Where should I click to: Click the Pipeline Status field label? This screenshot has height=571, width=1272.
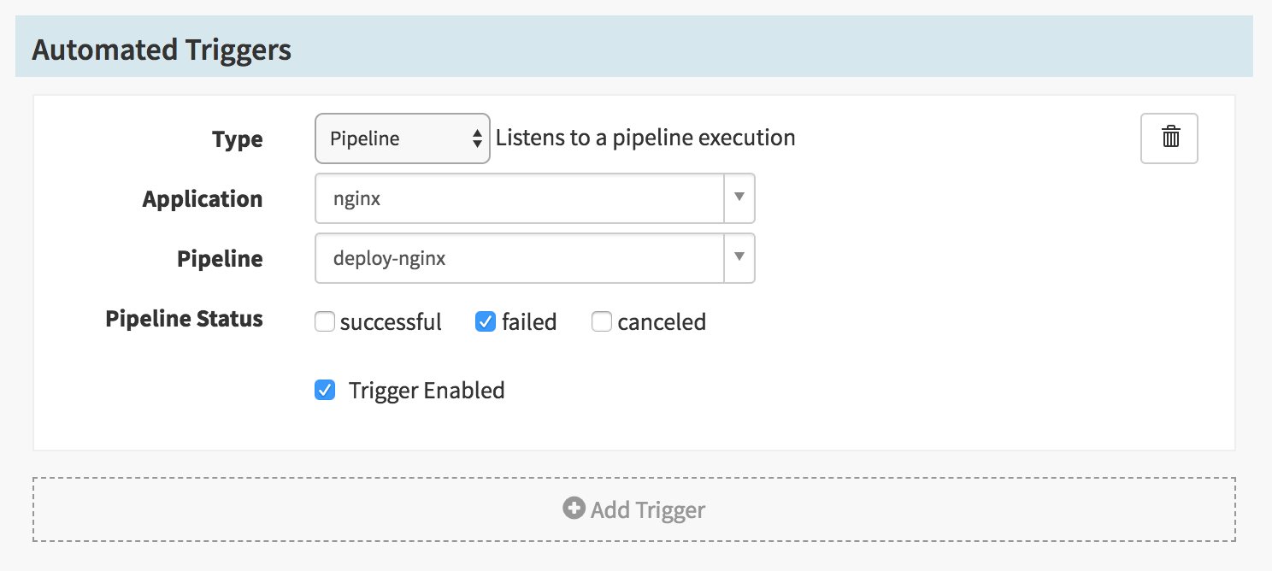click(184, 319)
